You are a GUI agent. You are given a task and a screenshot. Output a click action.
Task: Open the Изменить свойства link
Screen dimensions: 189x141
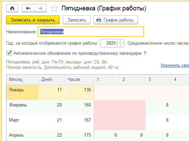pyautogui.click(x=175, y=65)
